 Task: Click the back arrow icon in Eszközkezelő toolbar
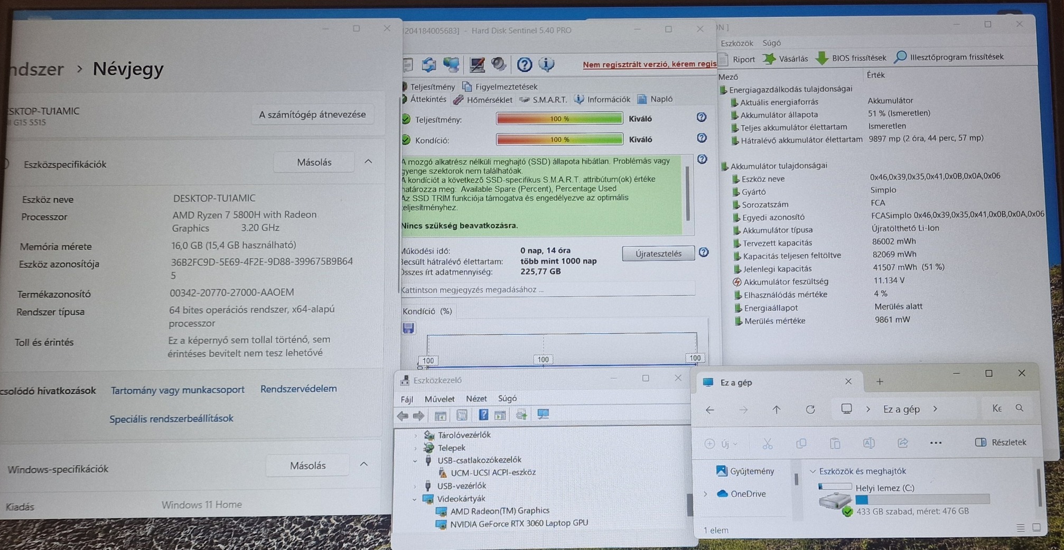403,416
